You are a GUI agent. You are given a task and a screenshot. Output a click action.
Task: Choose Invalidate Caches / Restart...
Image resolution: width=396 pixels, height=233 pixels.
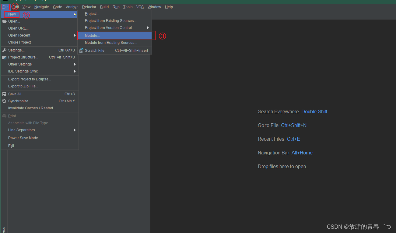(x=39, y=108)
